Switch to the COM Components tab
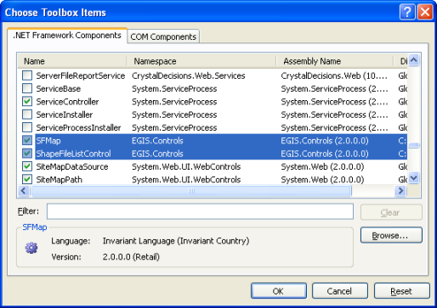Image resolution: width=437 pixels, height=308 pixels. (x=163, y=36)
